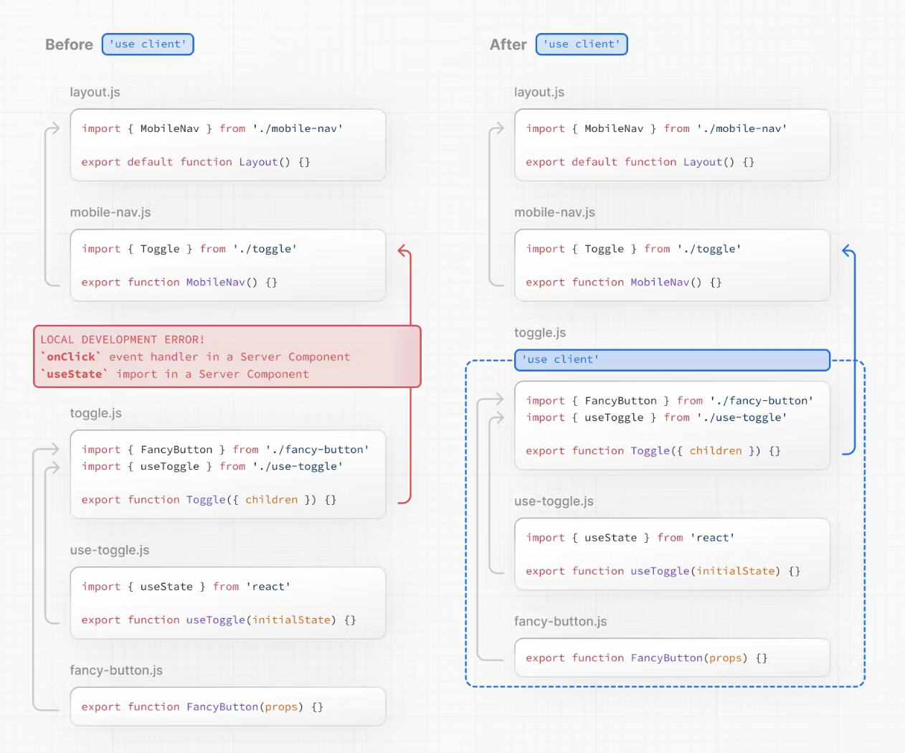Image resolution: width=905 pixels, height=753 pixels.
Task: Click the toggle.js file label in the Before column
Action: (x=96, y=413)
